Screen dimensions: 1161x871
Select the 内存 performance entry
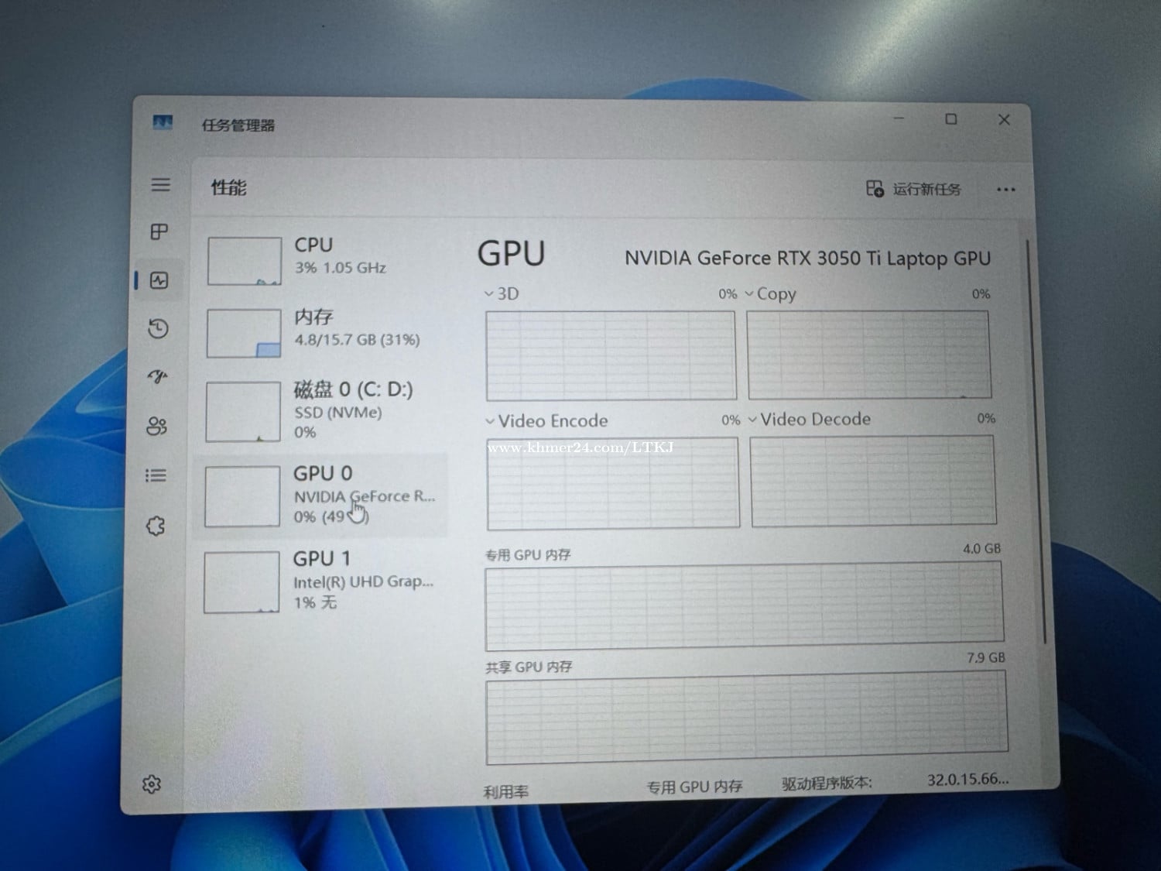(x=320, y=333)
